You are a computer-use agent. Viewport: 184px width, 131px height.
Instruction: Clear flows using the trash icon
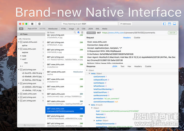coord(82,32)
